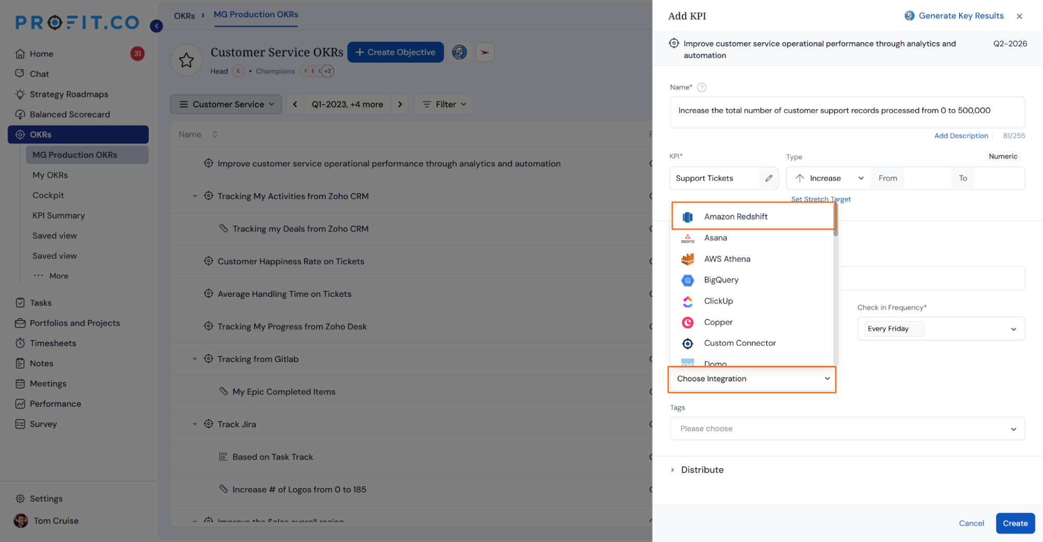This screenshot has height=542, width=1043.
Task: Open Performance in the sidebar
Action: (x=55, y=404)
